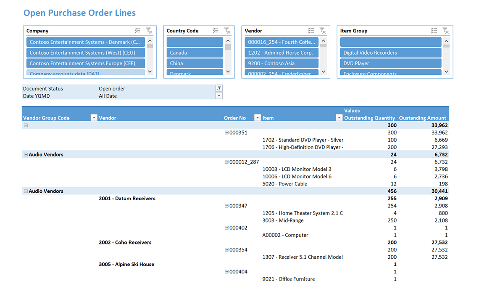The image size is (479, 289).
Task: Select the 2002 - Coho Receivers row
Action: click(125, 242)
